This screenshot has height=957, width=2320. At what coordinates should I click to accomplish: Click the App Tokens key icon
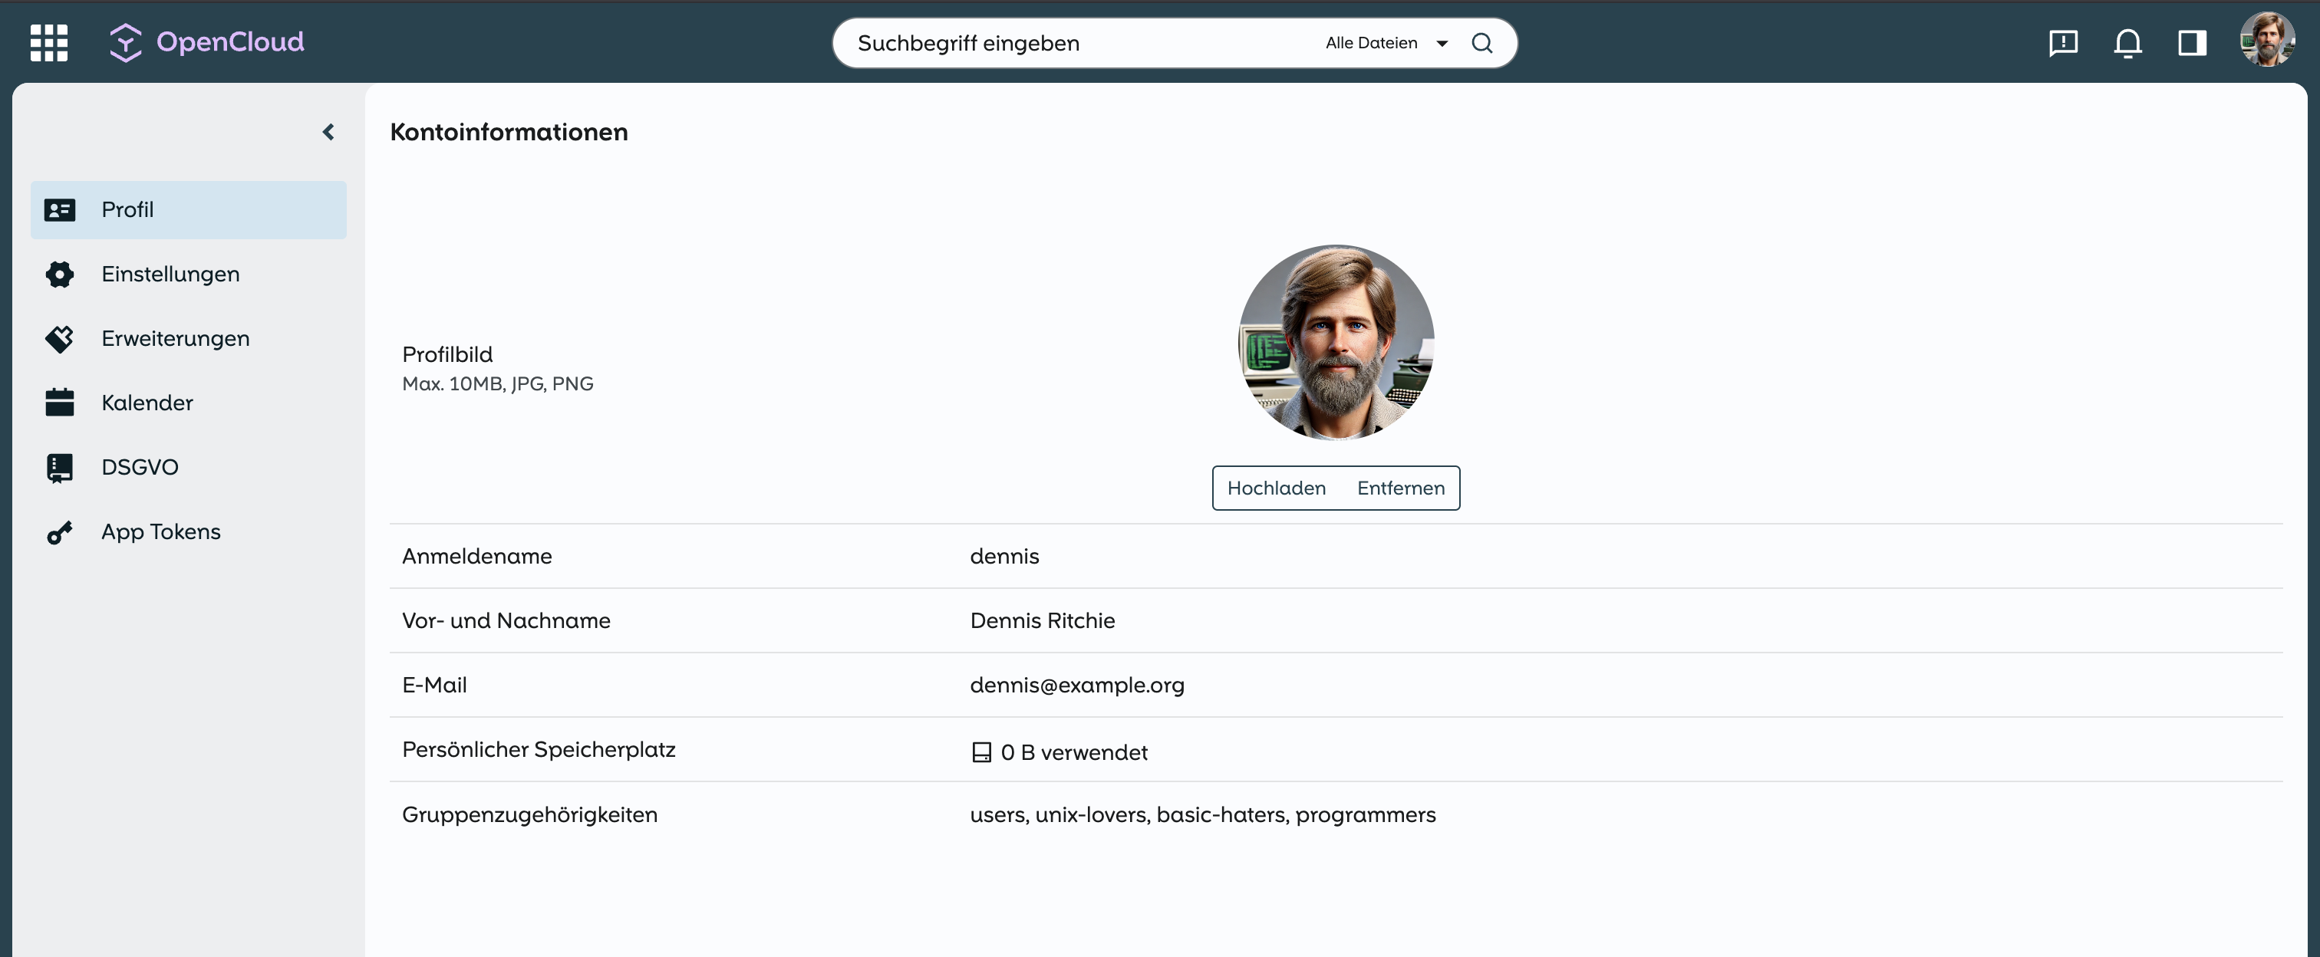[59, 532]
